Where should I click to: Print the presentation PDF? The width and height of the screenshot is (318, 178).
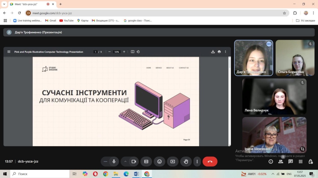pos(219,52)
